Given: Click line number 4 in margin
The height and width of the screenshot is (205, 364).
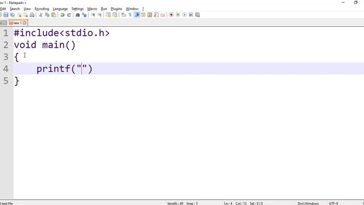Looking at the screenshot, I should click(6, 69).
